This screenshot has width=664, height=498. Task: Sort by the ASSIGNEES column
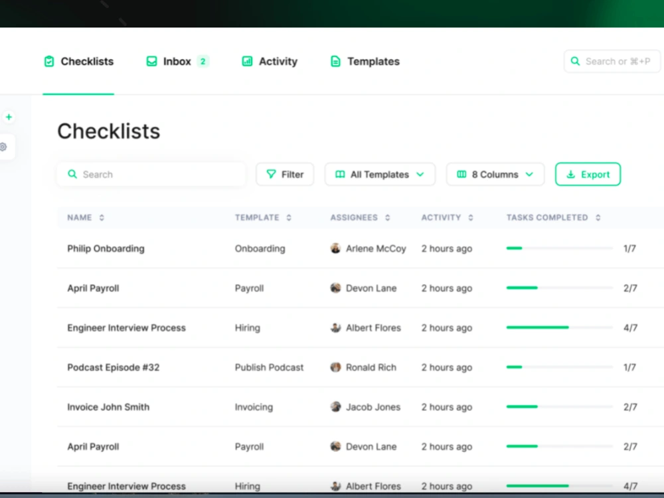[360, 218]
